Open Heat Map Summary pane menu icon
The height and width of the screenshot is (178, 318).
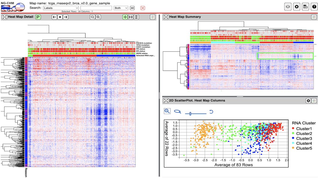pos(313,17)
